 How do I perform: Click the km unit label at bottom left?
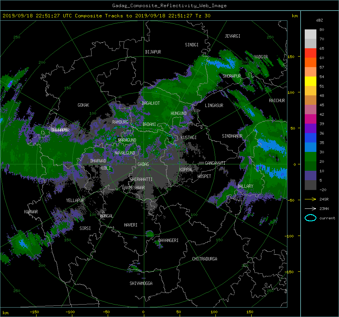5,313
